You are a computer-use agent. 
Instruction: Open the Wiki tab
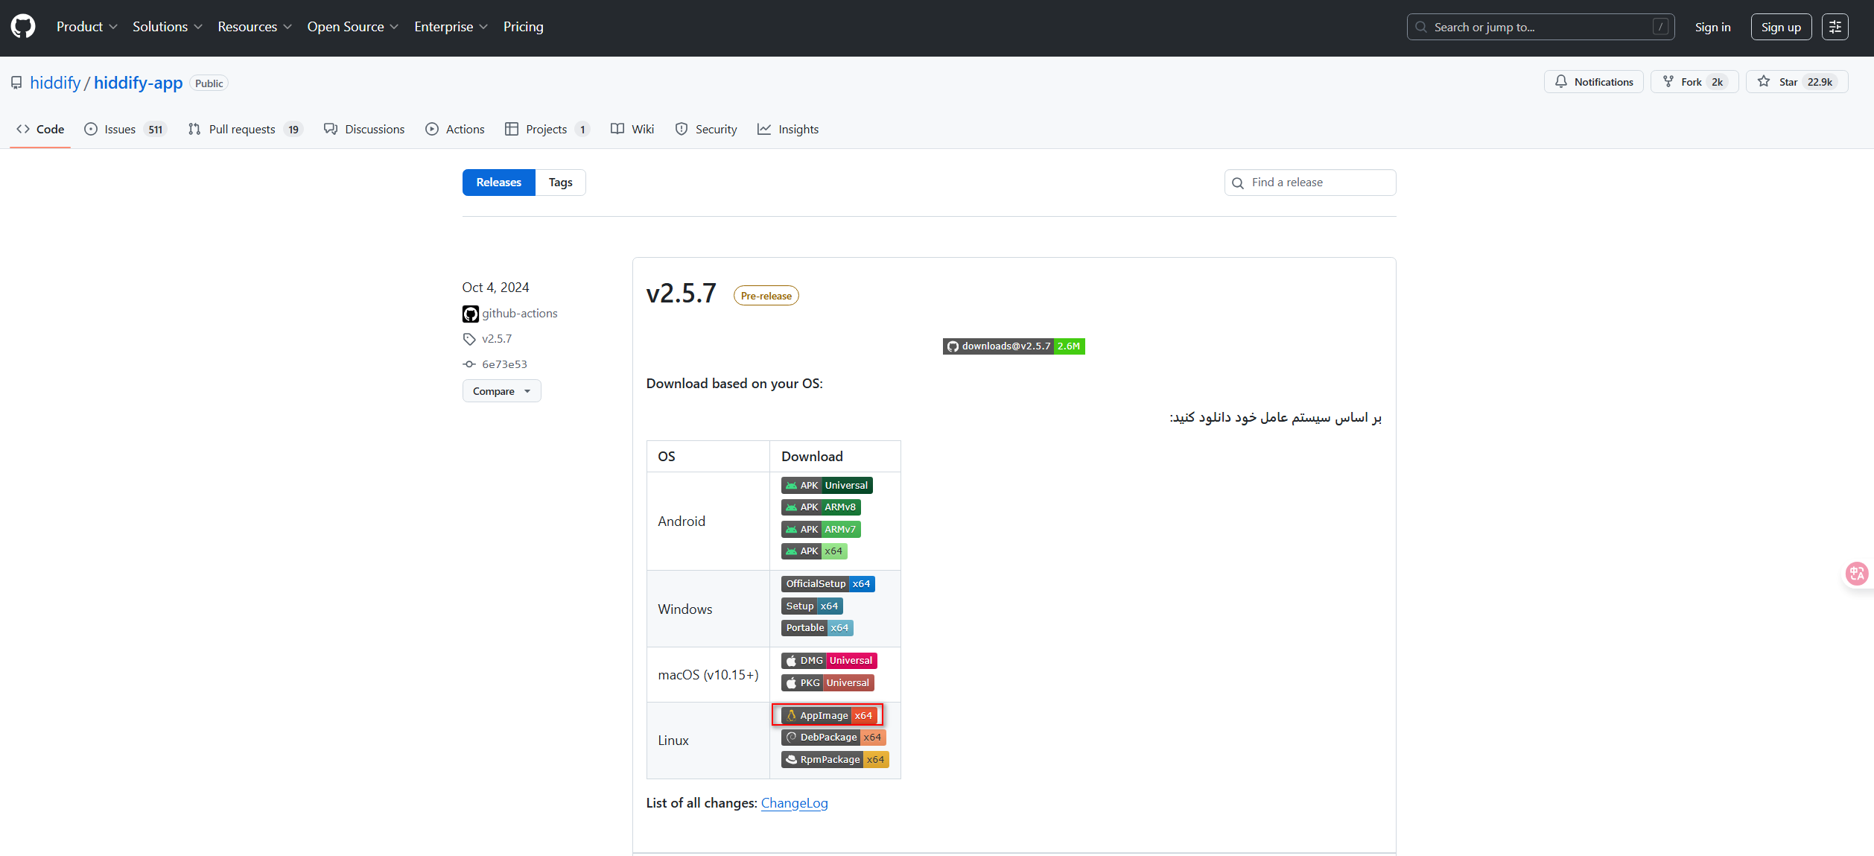632,129
